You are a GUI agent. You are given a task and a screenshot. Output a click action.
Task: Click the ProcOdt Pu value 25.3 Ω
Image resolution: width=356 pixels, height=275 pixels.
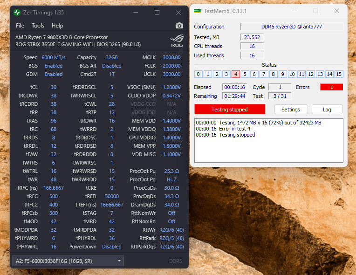point(171,171)
